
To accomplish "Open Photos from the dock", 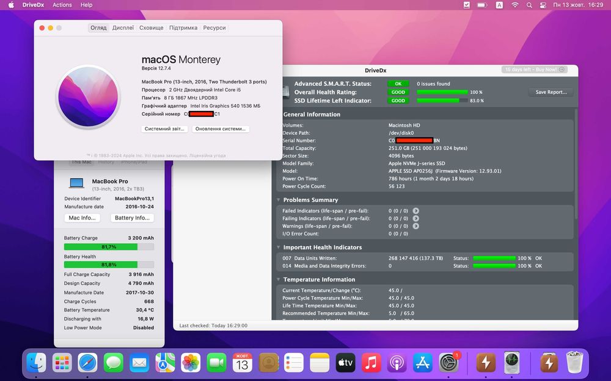I will click(x=191, y=363).
